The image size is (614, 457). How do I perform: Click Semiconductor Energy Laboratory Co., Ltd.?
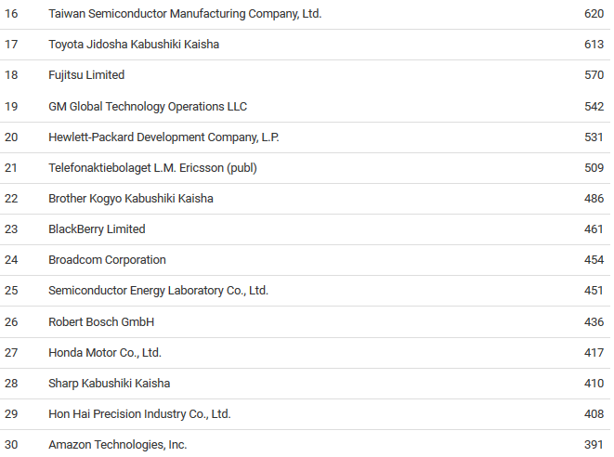point(158,291)
